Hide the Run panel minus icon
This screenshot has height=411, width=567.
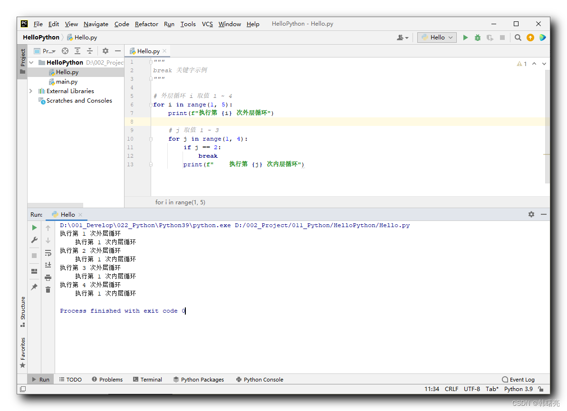coord(544,214)
